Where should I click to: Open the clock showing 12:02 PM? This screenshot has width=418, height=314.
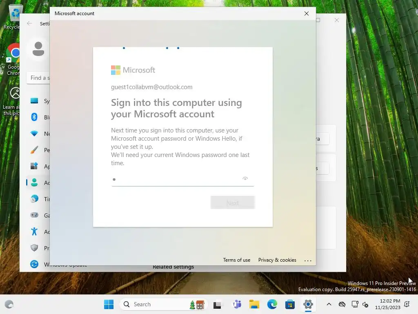coord(388,304)
